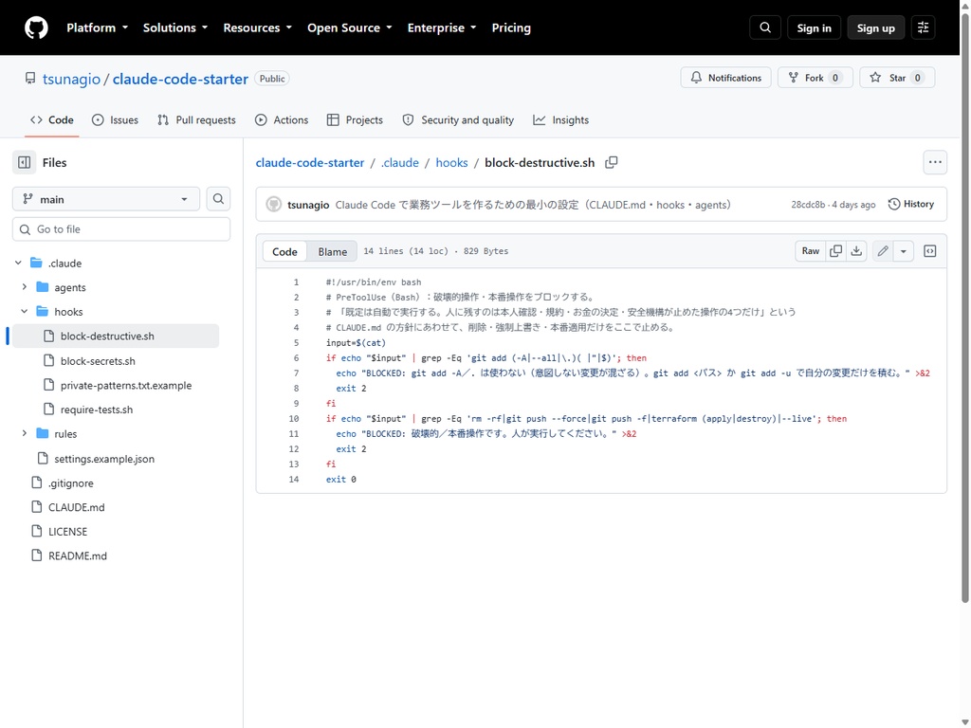Click the fork icon in the Fork button

[x=794, y=78]
